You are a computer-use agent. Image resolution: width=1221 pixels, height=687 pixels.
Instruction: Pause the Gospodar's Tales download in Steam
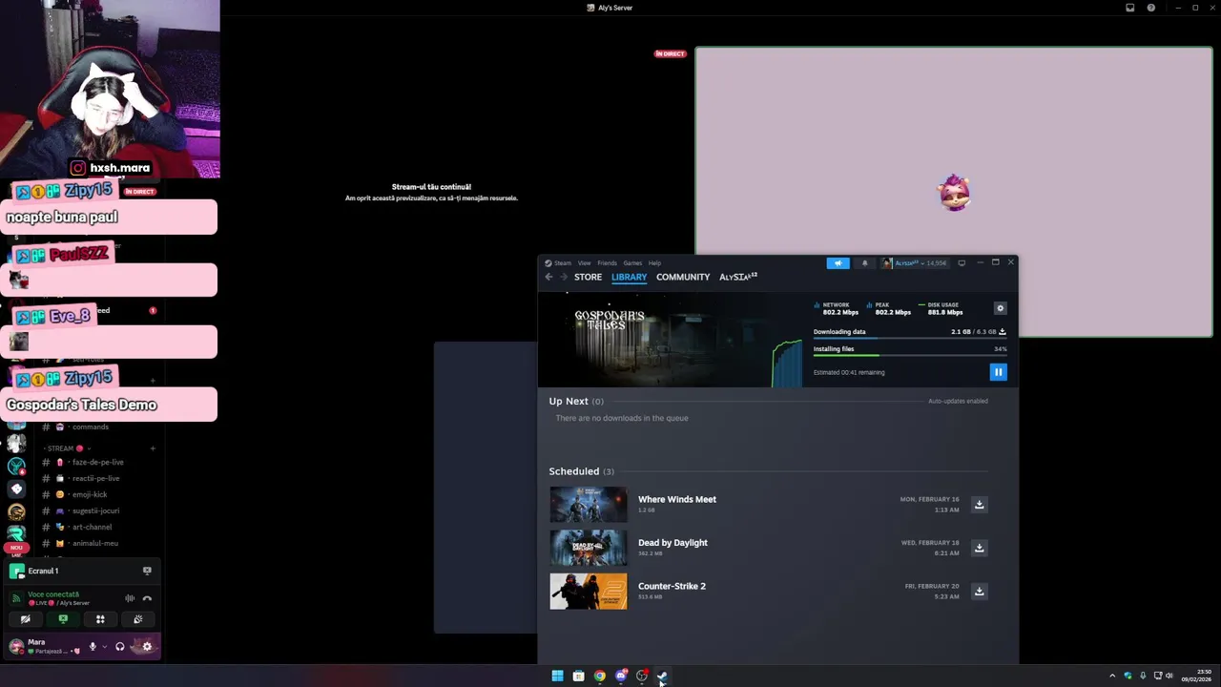(998, 372)
